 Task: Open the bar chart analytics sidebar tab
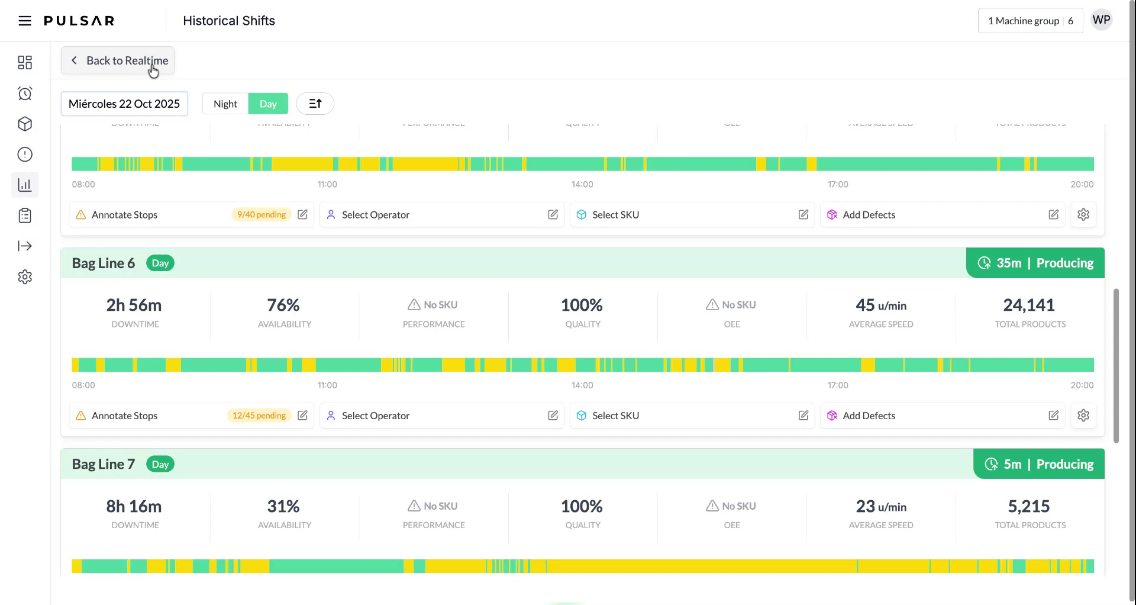coord(25,185)
